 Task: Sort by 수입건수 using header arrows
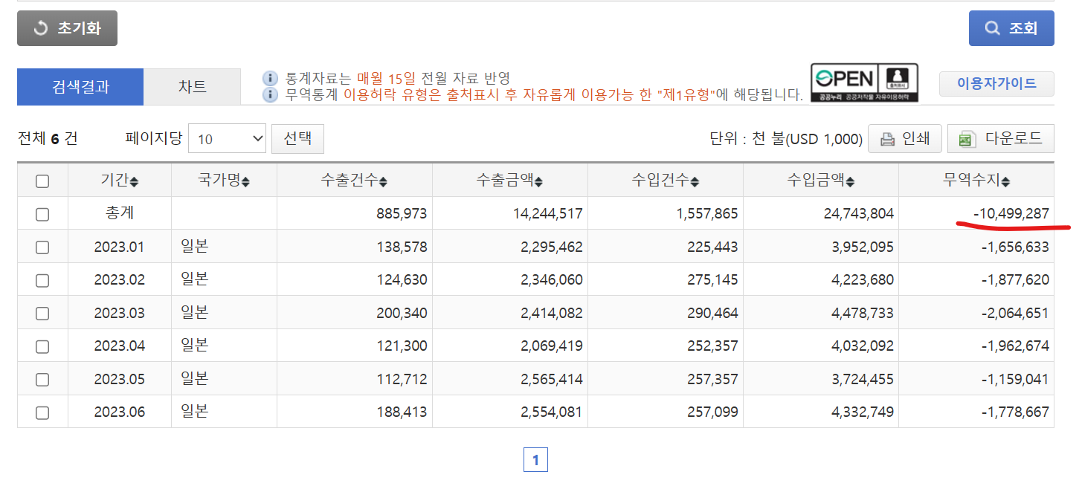point(694,181)
